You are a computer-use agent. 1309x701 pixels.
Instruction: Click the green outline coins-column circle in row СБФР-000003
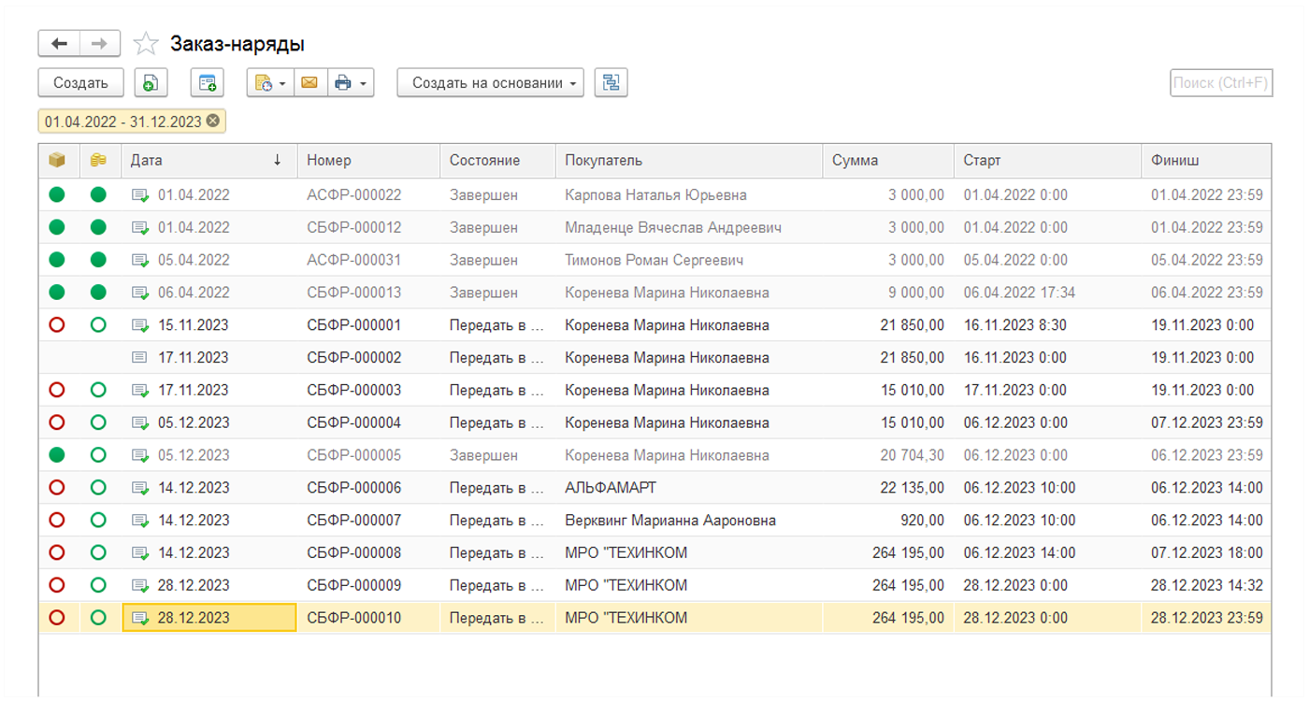98,390
